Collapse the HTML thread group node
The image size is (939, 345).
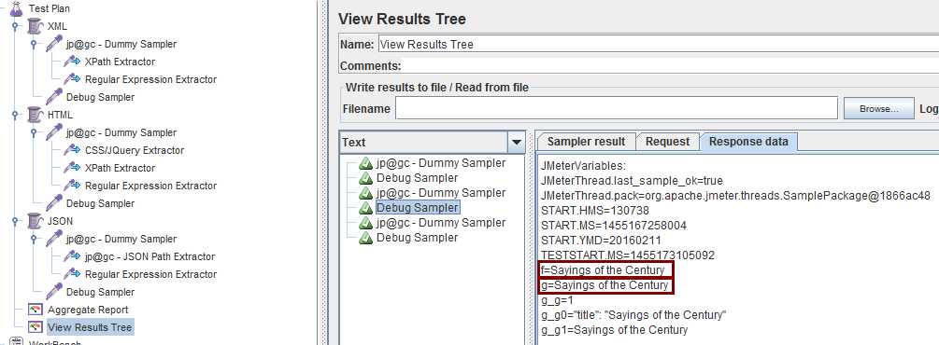[x=16, y=115]
